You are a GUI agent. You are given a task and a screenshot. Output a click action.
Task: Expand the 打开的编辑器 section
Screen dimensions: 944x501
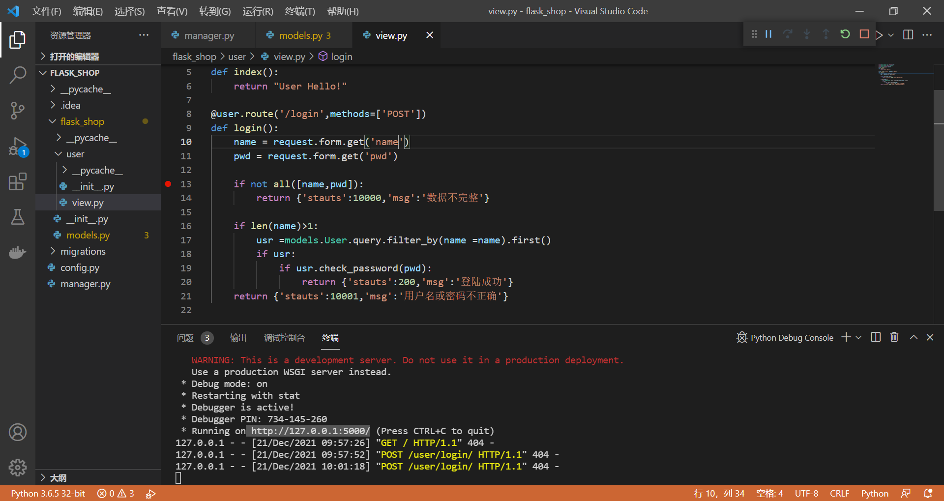pos(98,57)
